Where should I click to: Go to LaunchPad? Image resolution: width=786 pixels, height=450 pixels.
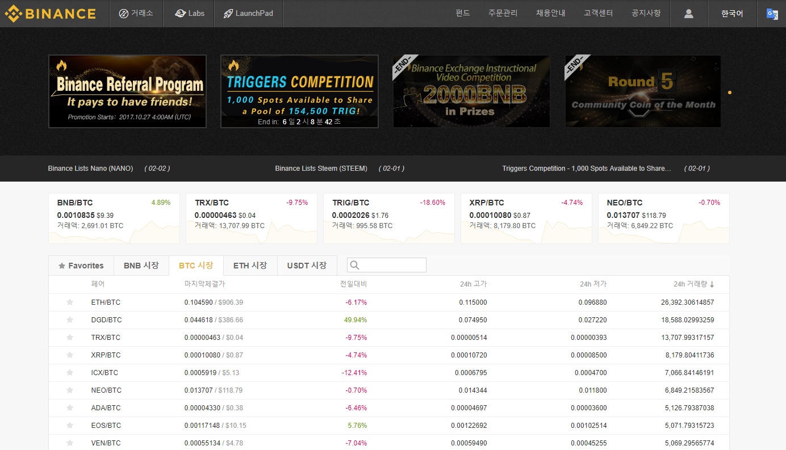248,14
